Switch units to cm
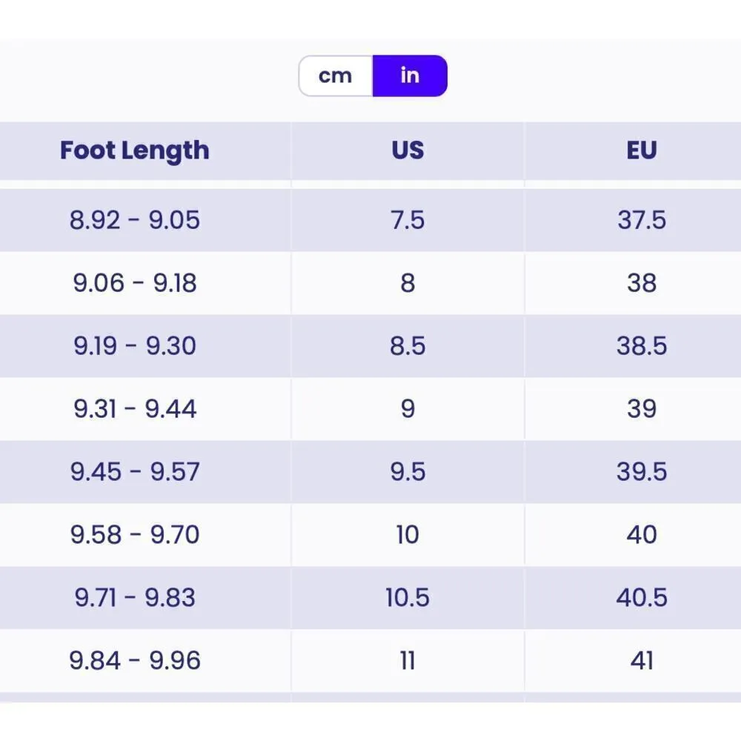Image resolution: width=741 pixels, height=741 pixels. tap(336, 76)
